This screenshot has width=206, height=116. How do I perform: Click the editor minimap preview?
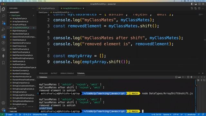pos(201,15)
